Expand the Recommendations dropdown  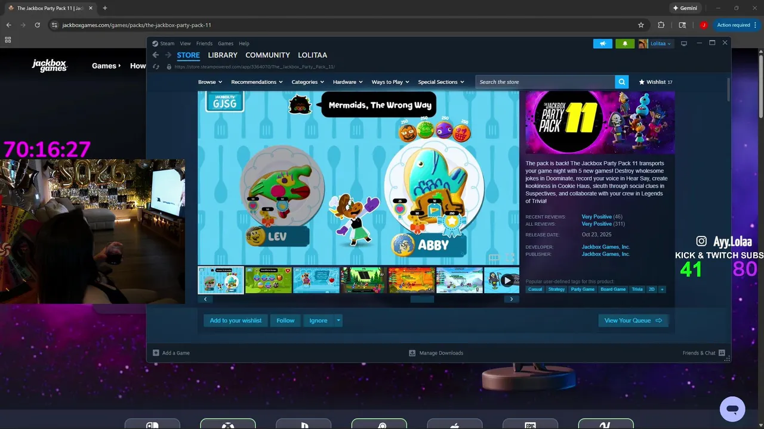click(x=257, y=82)
